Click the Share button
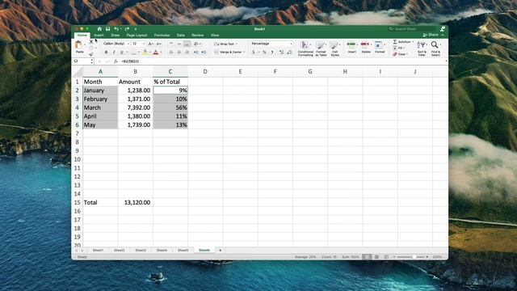The height and width of the screenshot is (291, 517). 431,35
